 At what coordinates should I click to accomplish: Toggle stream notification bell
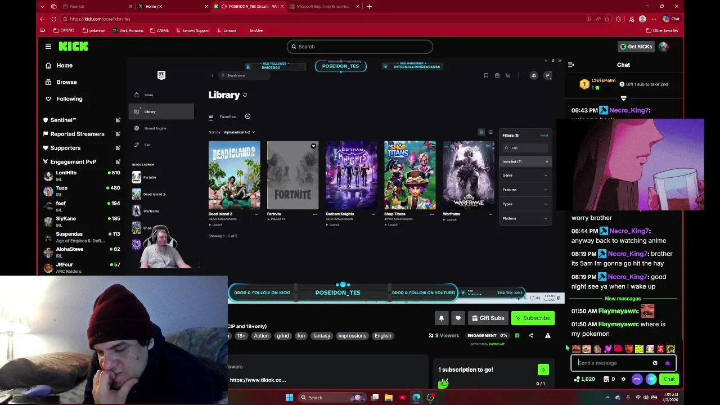click(442, 318)
